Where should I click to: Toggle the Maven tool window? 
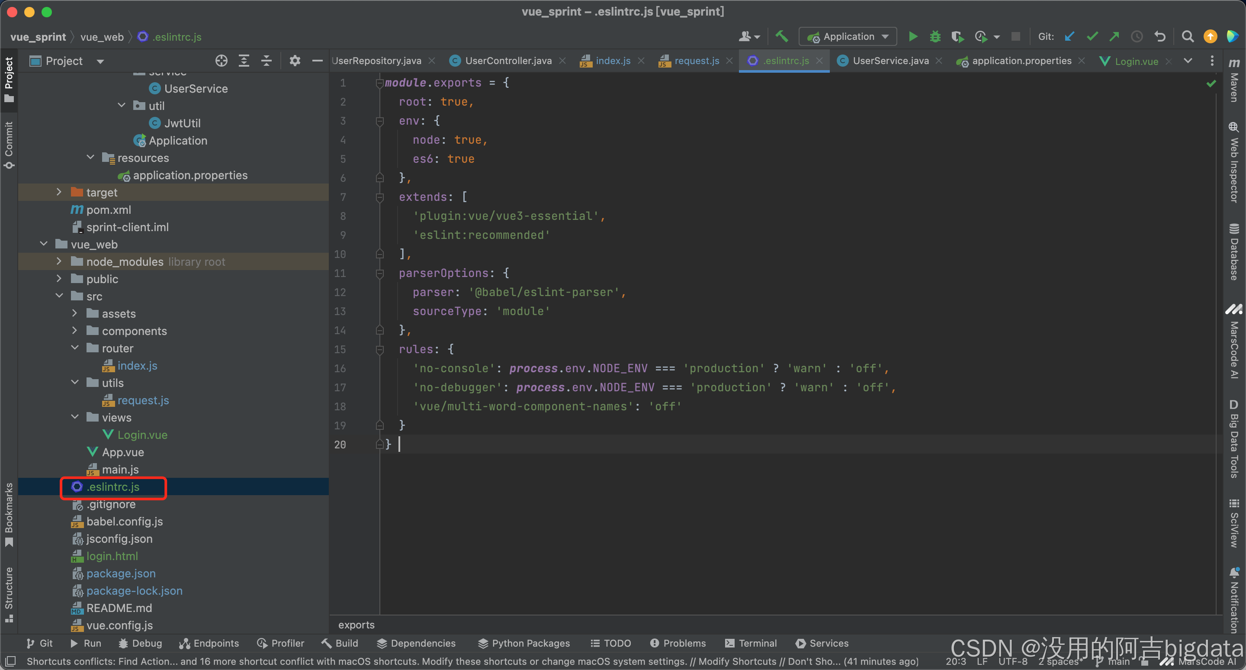[1233, 80]
